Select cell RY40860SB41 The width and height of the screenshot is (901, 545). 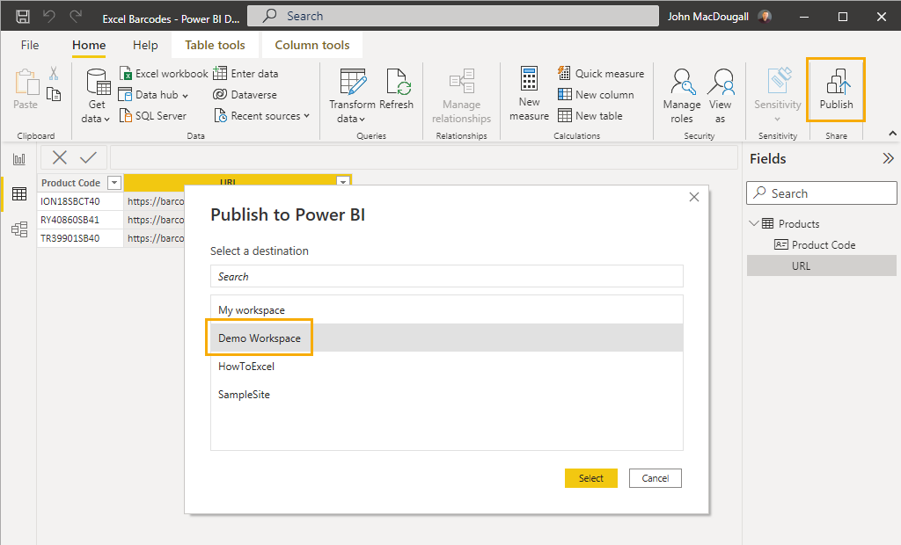[x=80, y=220]
